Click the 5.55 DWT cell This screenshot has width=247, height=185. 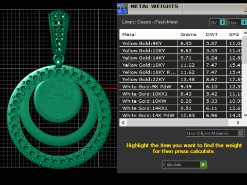215,50
